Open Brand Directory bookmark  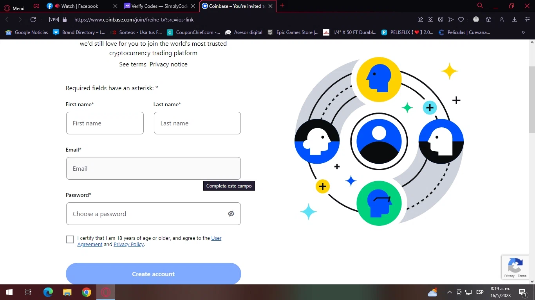(80, 32)
